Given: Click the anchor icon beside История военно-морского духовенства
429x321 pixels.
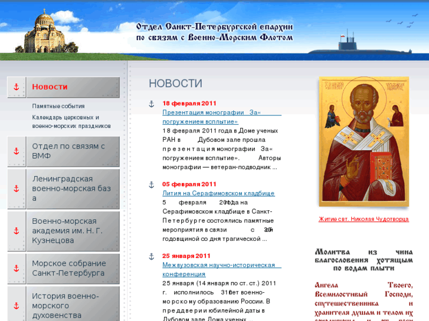Looking at the screenshot, I should (17, 306).
